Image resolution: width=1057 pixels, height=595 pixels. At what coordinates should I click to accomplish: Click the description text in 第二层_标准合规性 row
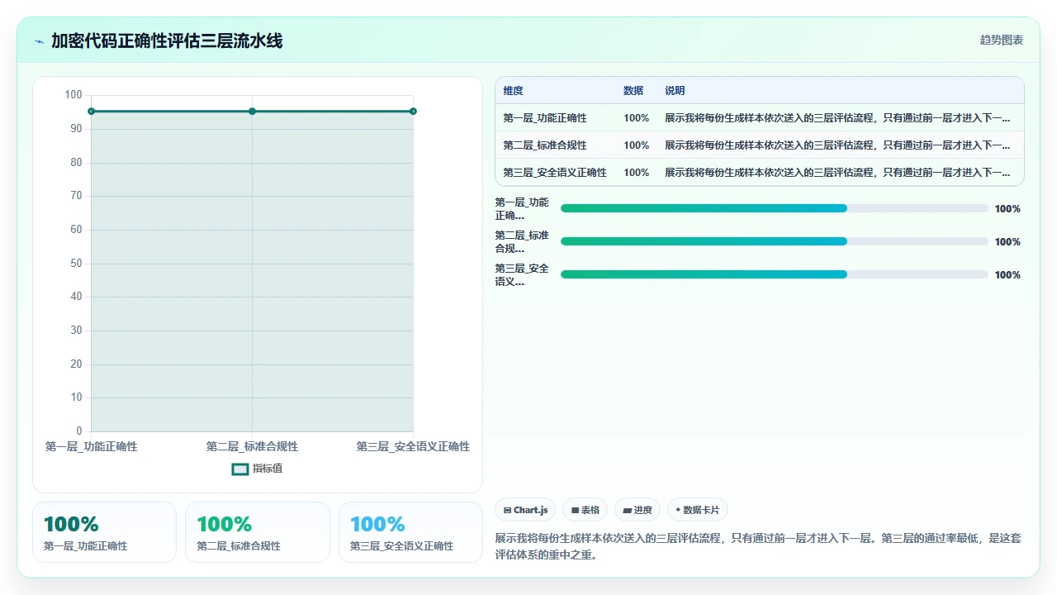tap(837, 145)
